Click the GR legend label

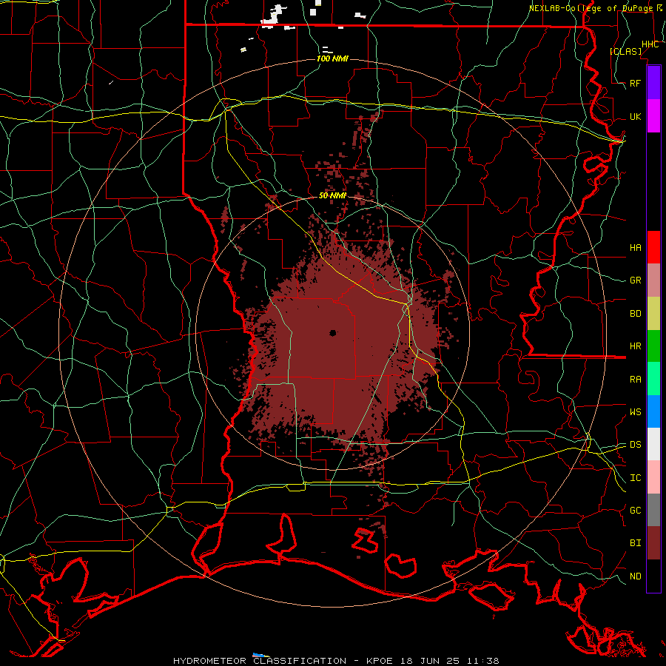(x=636, y=280)
